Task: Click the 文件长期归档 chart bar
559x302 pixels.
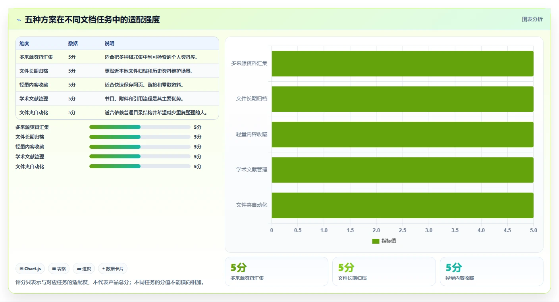Action: click(403, 99)
